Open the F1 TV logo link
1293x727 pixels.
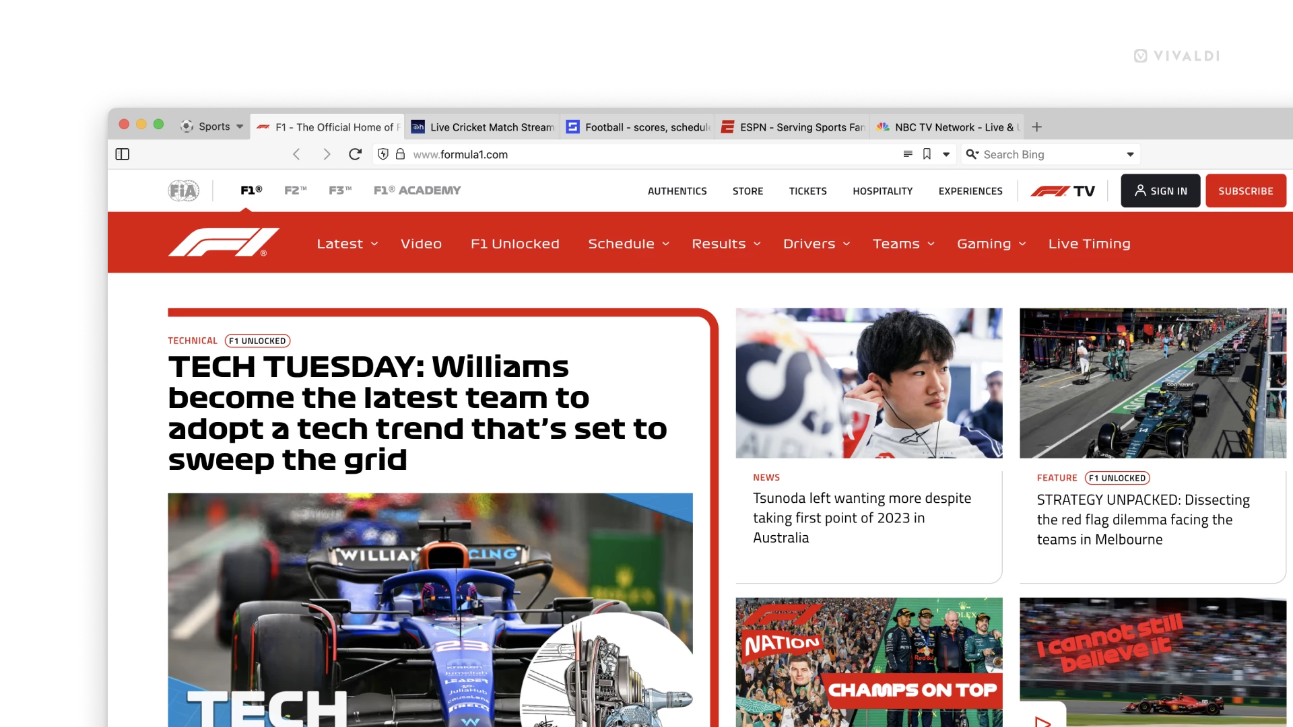(x=1063, y=191)
